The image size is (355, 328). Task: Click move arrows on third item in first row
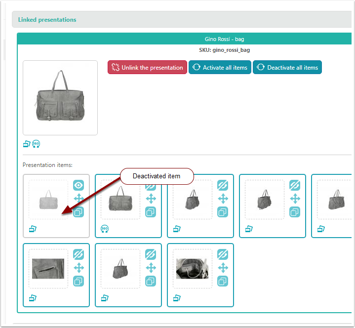(223, 199)
